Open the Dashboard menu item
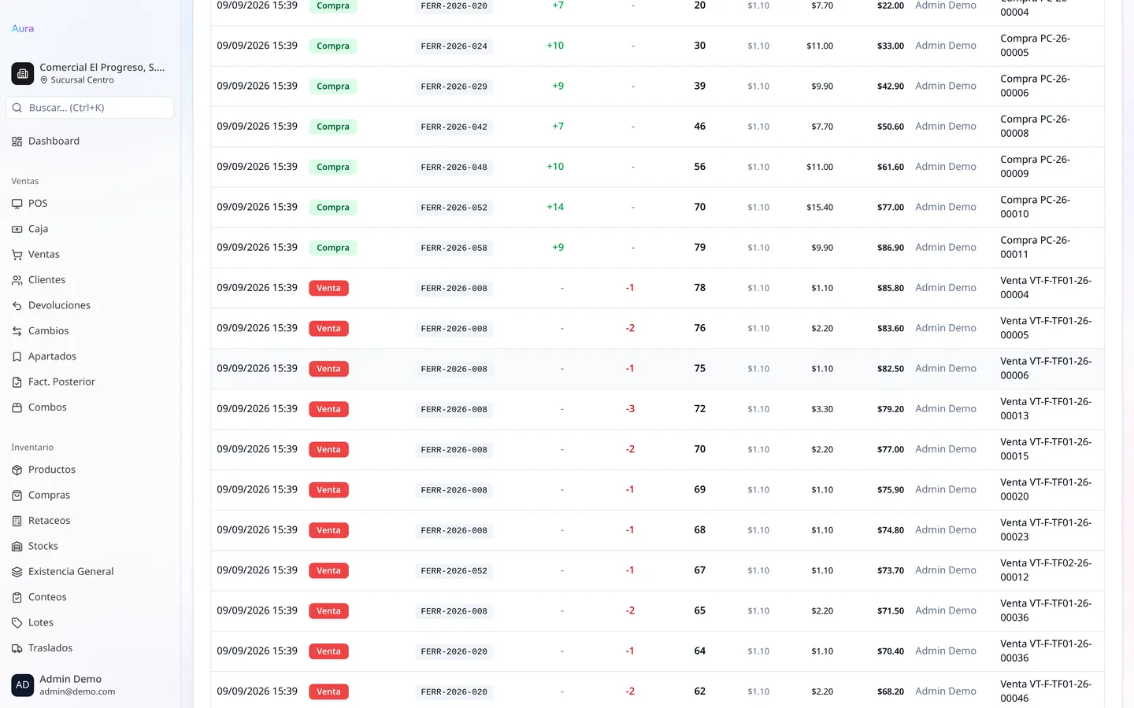The image size is (1134, 708). coord(90,142)
